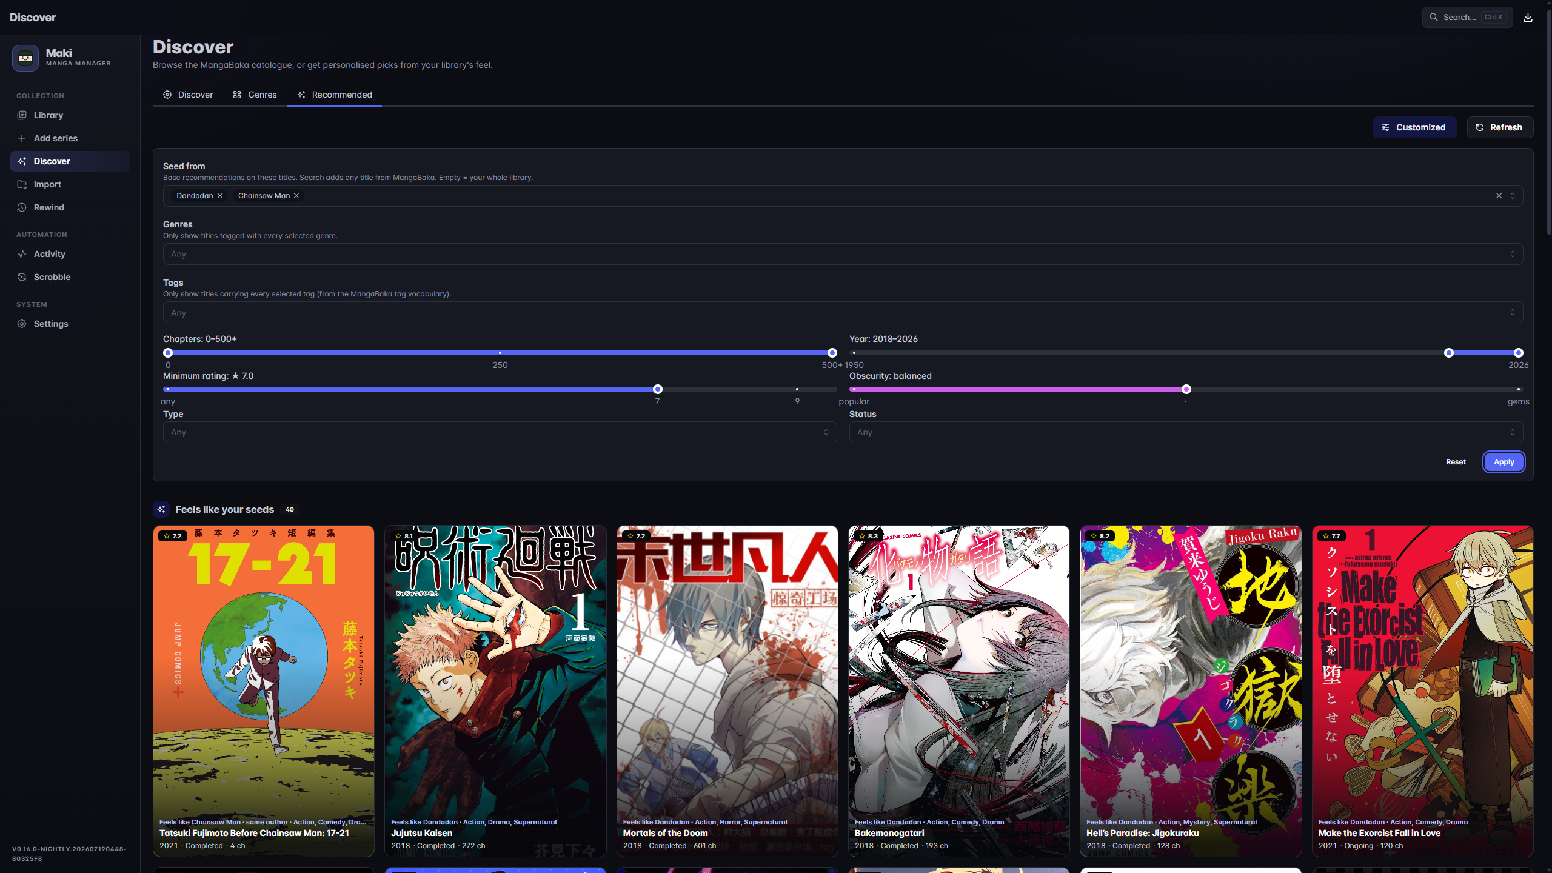Click the 7.7 rating badge on Make the Exorcist
Image resolution: width=1552 pixels, height=873 pixels.
1331,536
